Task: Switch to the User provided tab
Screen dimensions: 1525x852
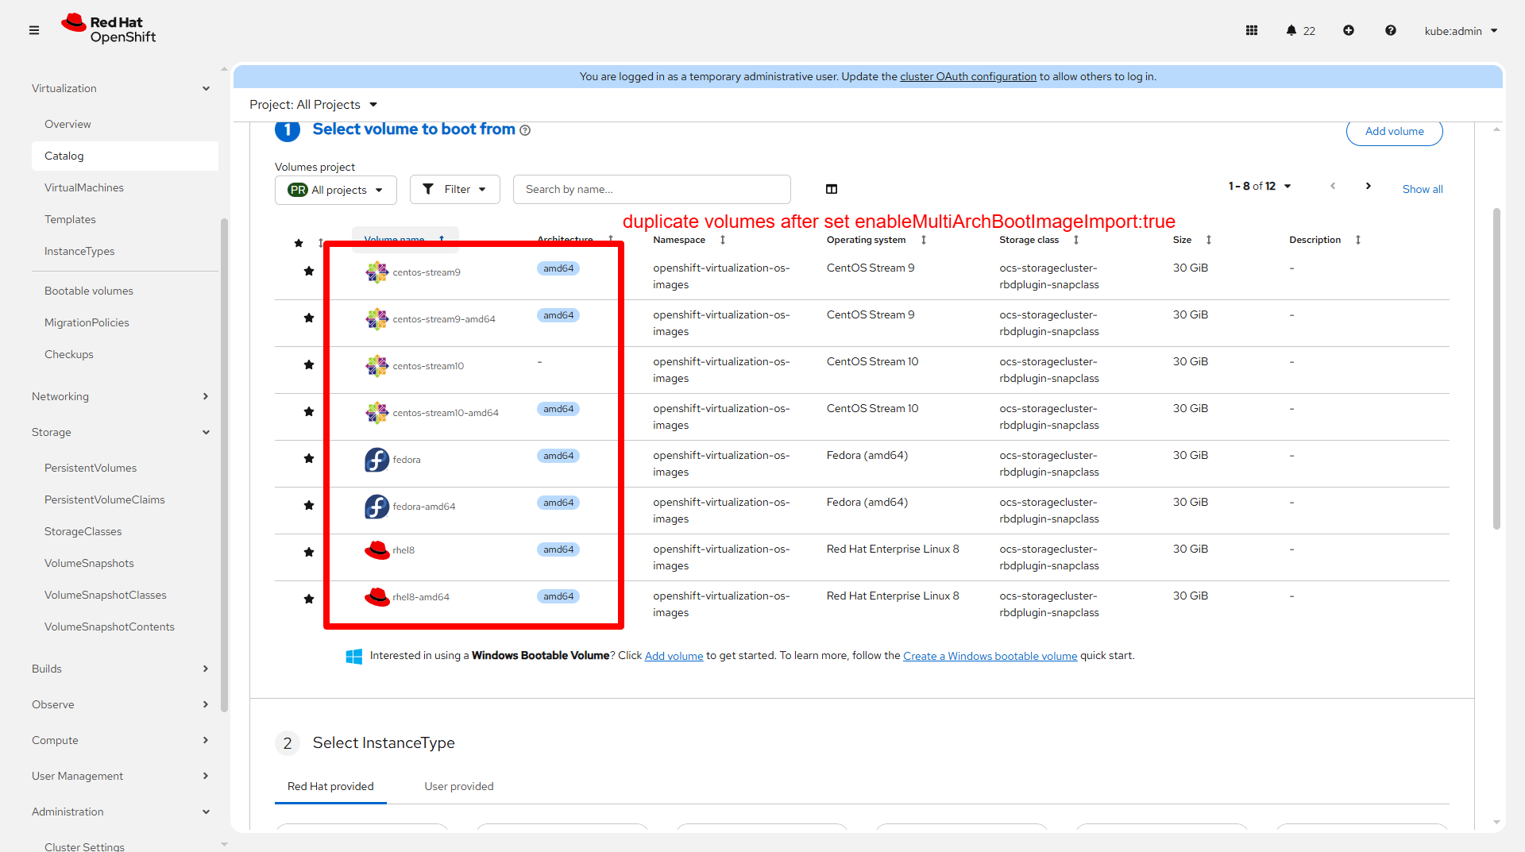Action: 459,786
